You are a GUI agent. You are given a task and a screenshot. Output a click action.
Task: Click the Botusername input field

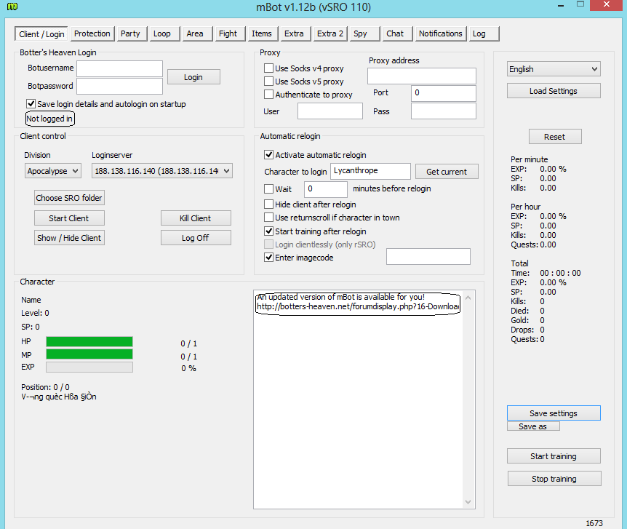[119, 68]
